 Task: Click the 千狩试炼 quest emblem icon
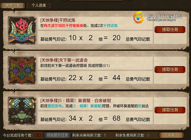click(22, 31)
